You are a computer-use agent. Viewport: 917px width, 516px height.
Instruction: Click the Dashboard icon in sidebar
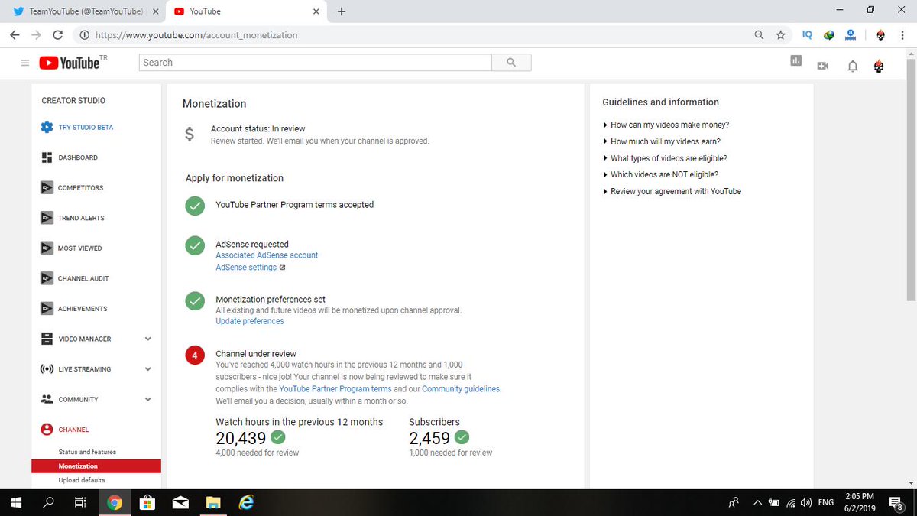[47, 157]
